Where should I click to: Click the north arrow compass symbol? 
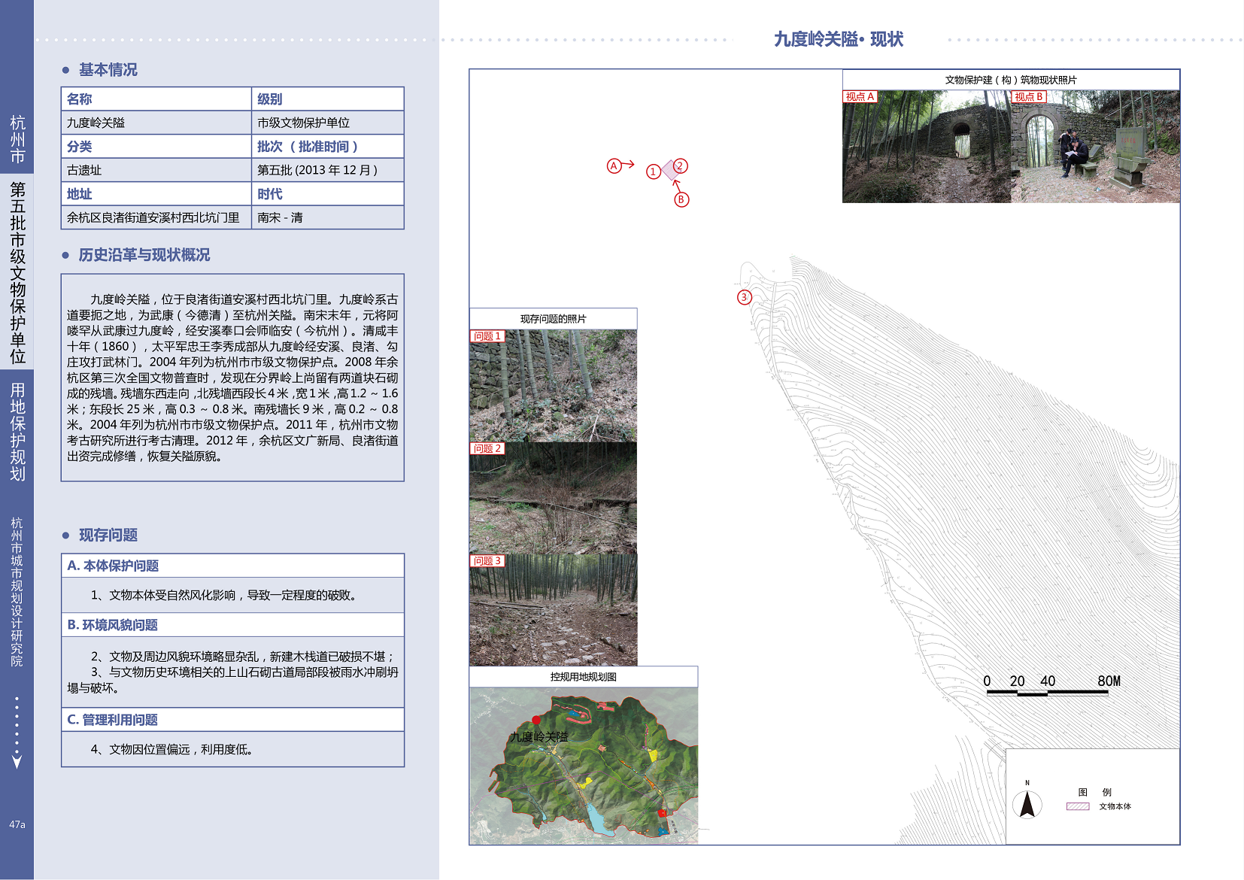click(1027, 803)
